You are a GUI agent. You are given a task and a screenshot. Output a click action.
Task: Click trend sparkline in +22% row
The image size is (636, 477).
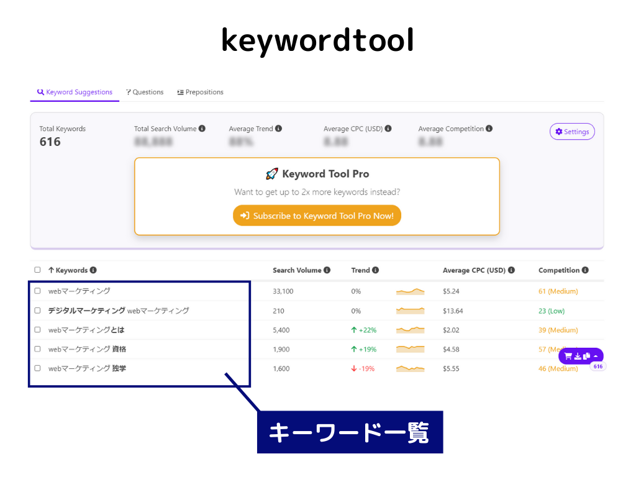pos(410,330)
